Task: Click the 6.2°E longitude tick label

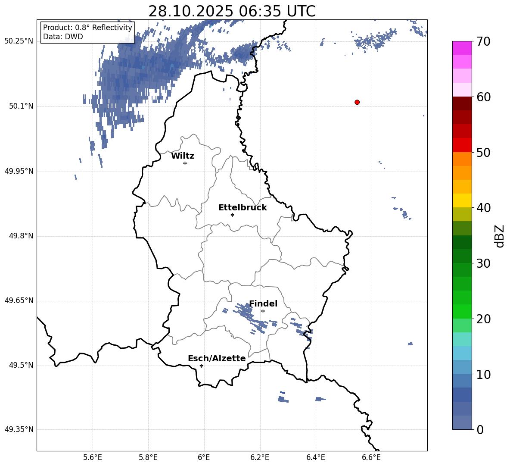Action: coord(260,457)
